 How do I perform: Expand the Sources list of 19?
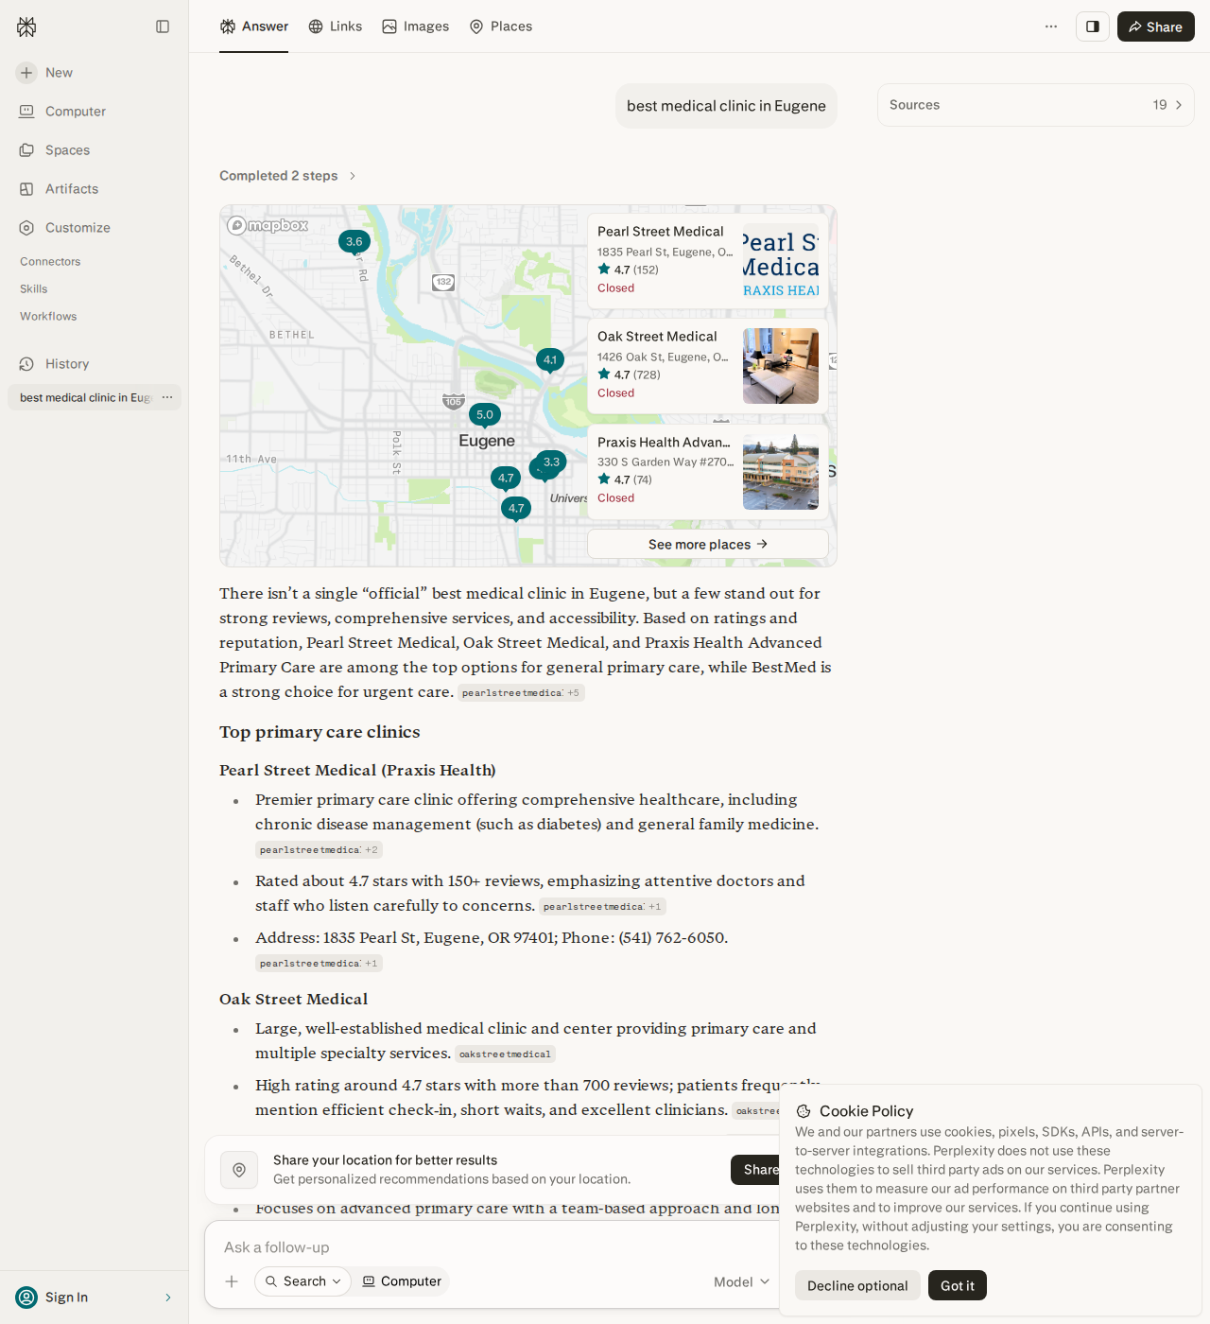(x=1036, y=105)
